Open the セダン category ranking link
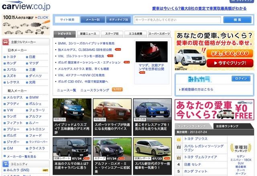The height and width of the screenshot is (176, 257). click(241, 156)
